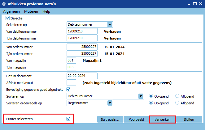
Task: Click the Selectie label text
Action: (x=17, y=18)
